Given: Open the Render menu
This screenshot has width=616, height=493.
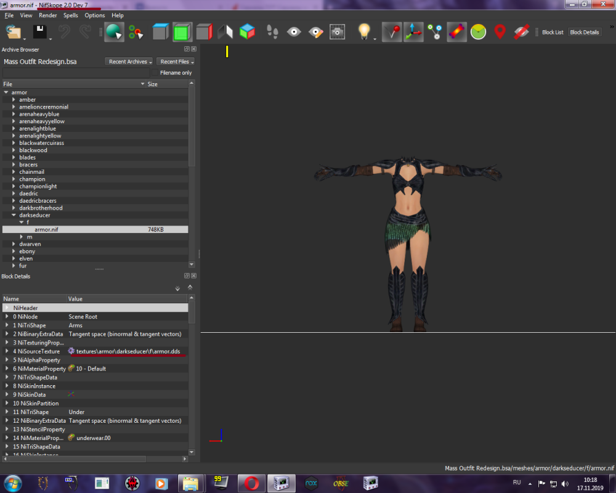Looking at the screenshot, I should (48, 15).
